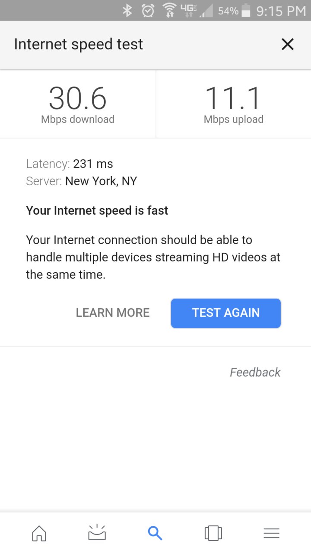Tap the Latency 231 ms text
The image size is (311, 554).
tap(70, 164)
